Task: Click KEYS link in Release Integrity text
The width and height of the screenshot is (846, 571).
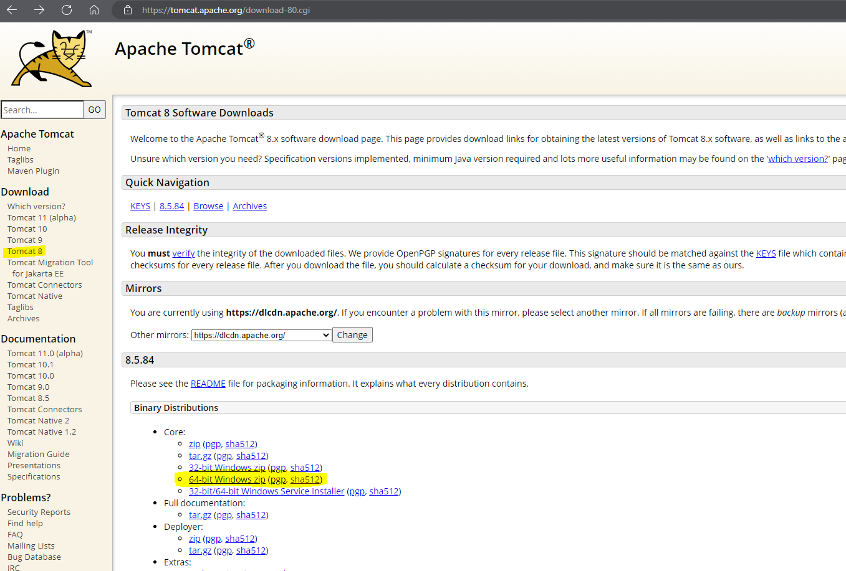Action: tap(766, 253)
